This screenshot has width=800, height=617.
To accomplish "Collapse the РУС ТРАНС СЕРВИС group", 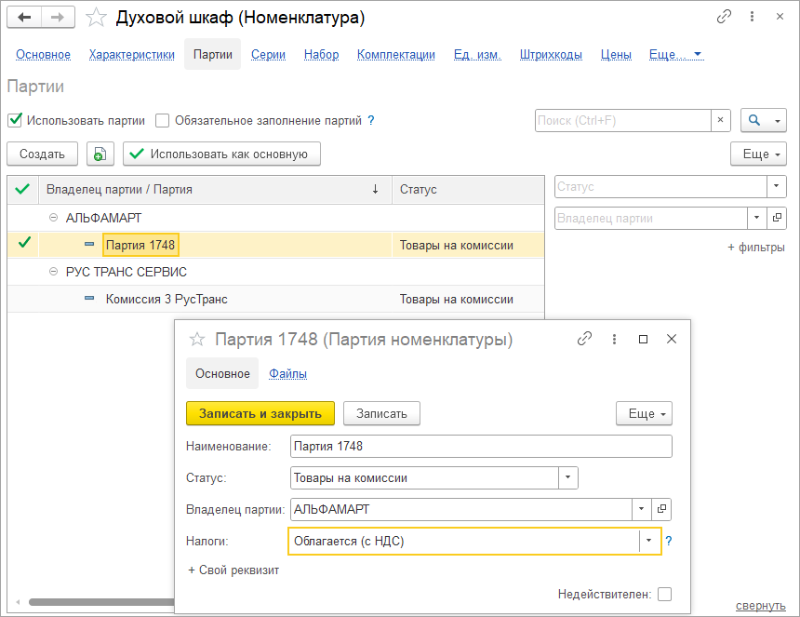I will [53, 272].
